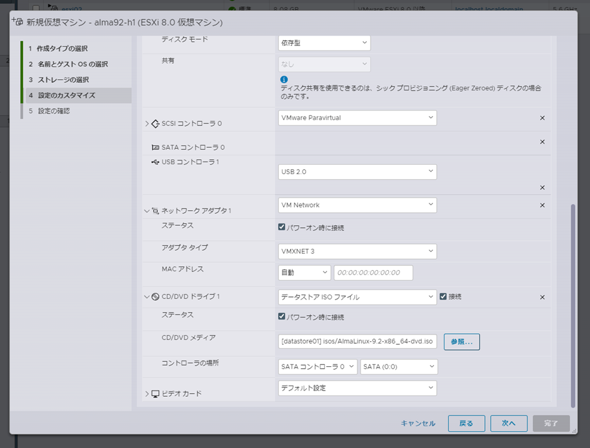590x448 pixels.
Task: Toggle the CD/DVD 接続 checkbox
Action: (x=443, y=296)
